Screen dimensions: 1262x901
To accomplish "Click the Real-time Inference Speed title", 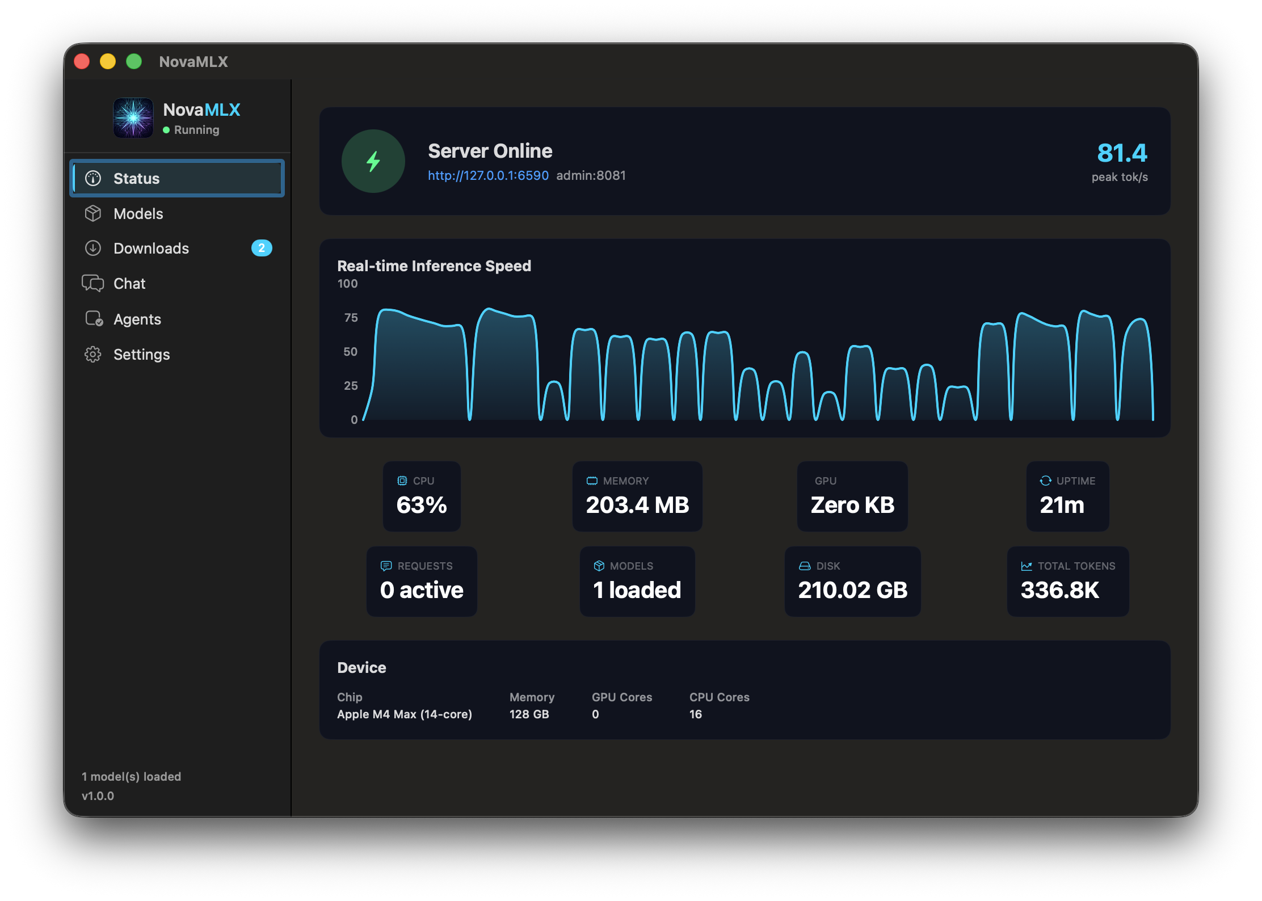I will pyautogui.click(x=434, y=266).
